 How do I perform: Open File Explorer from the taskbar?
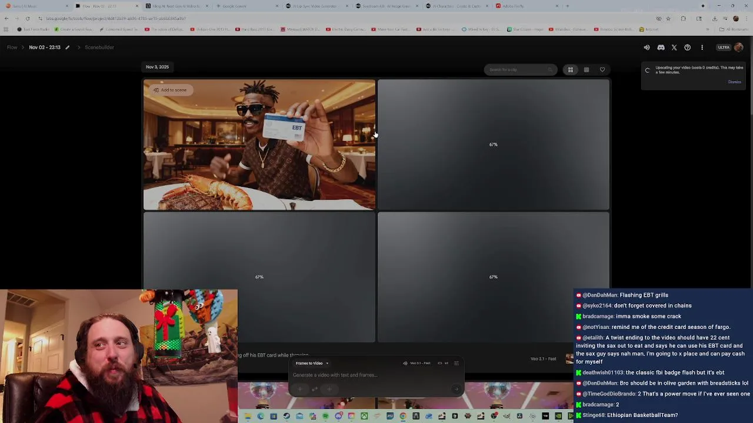[248, 416]
